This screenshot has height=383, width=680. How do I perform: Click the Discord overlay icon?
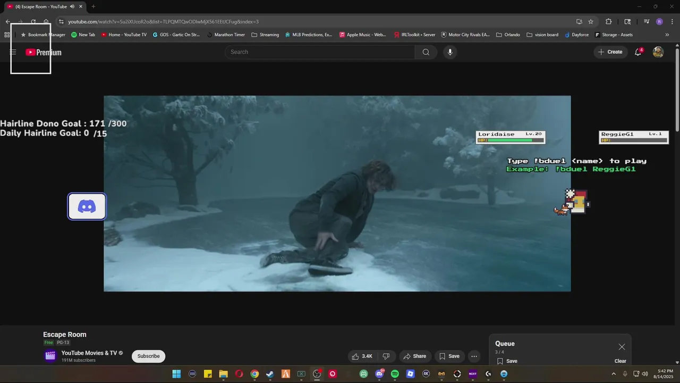click(87, 206)
